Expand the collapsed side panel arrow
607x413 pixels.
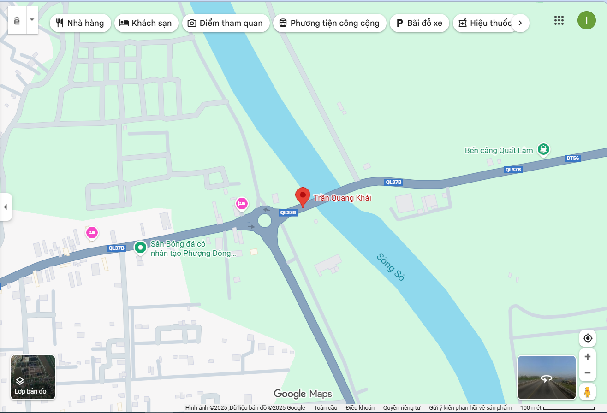(x=6, y=207)
